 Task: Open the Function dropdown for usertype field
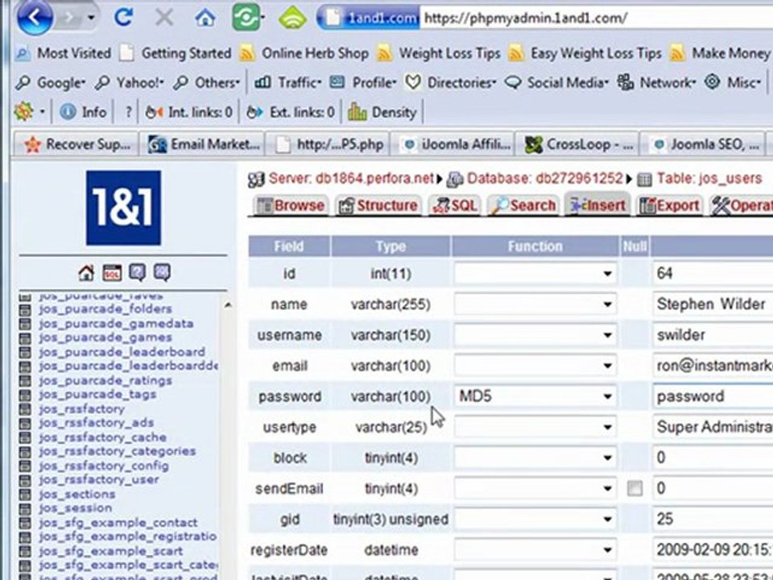(x=535, y=427)
